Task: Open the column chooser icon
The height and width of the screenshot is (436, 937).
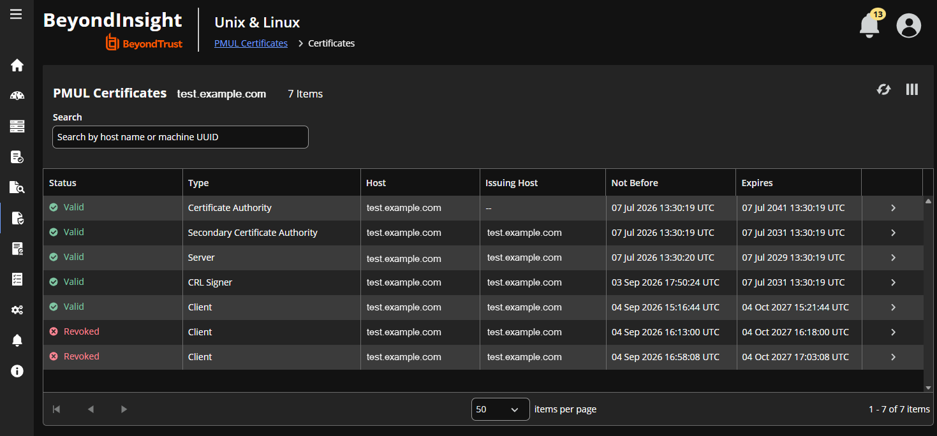Action: click(x=912, y=89)
